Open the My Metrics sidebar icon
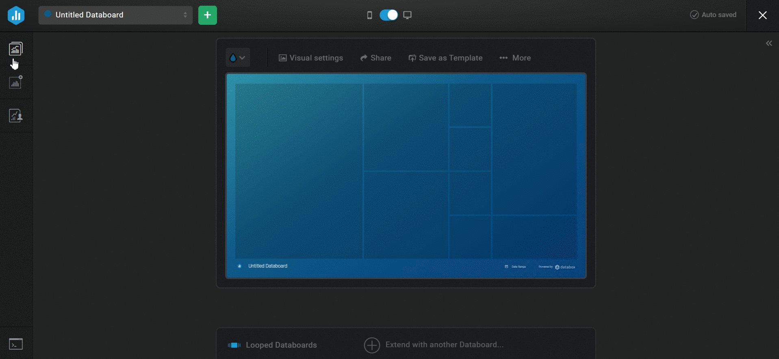Viewport: 779px width, 359px height. point(16,116)
